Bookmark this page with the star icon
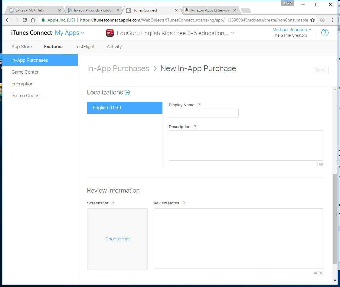 pos(312,20)
